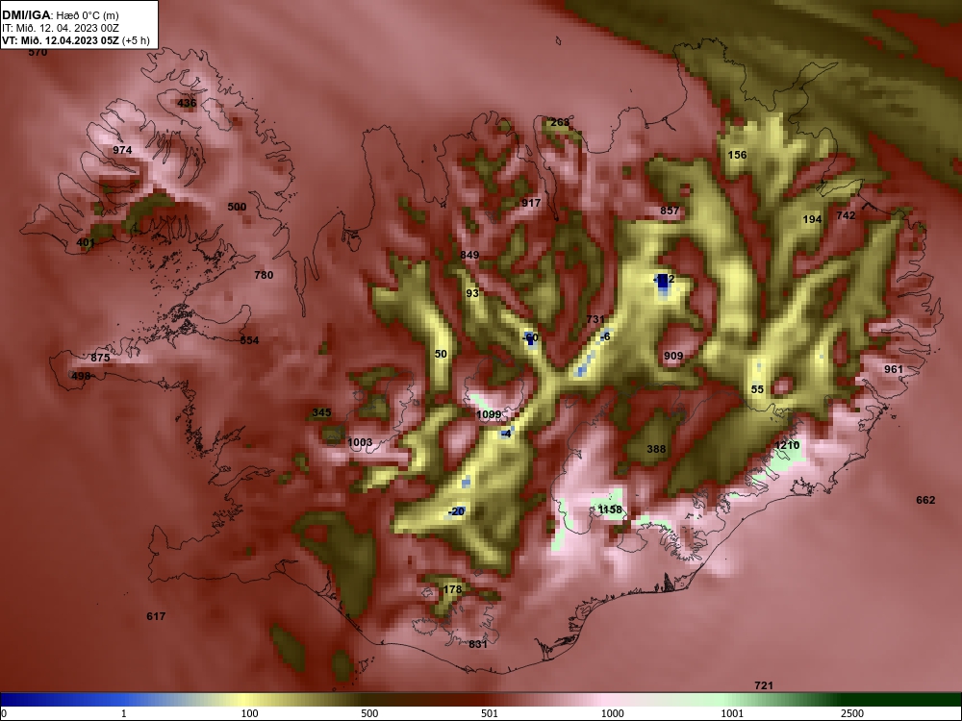The height and width of the screenshot is (721, 962).
Task: Click the color scale label 1
Action: 124,713
